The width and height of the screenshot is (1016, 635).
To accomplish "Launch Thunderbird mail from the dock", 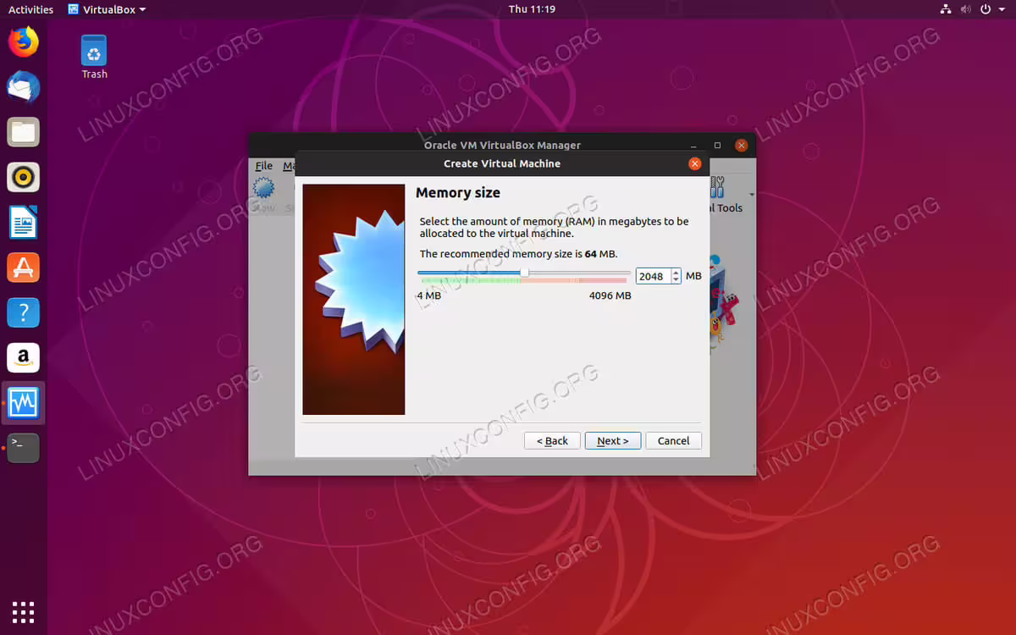I will (x=24, y=87).
